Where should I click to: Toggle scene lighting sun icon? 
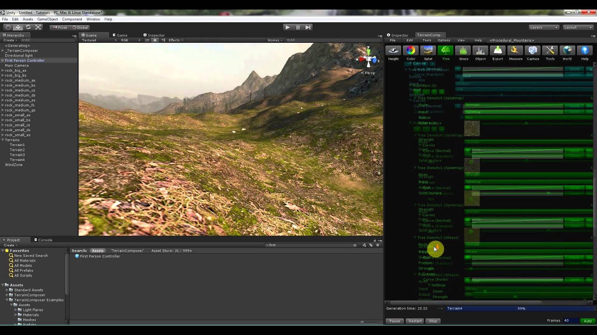tap(155, 40)
